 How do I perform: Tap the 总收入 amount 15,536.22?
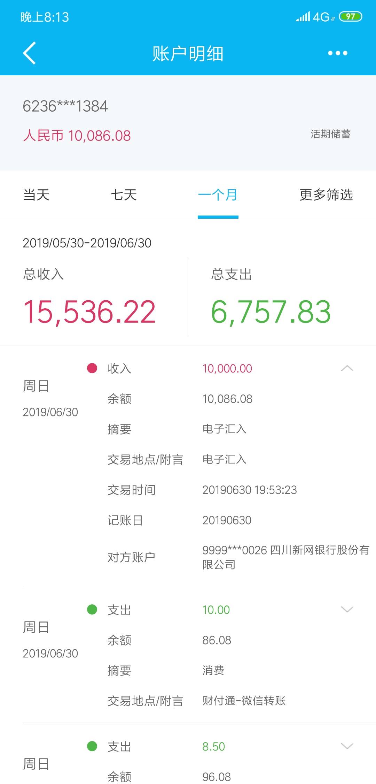point(89,312)
